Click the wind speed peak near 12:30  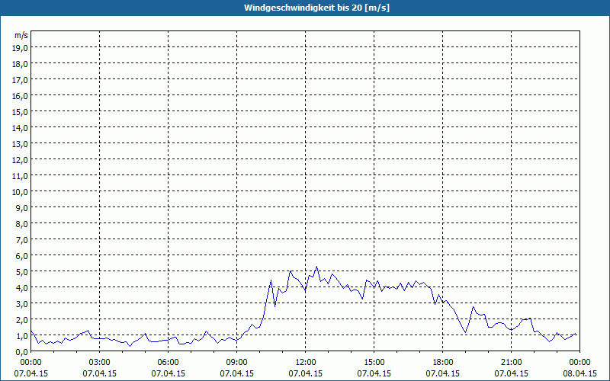tap(316, 267)
